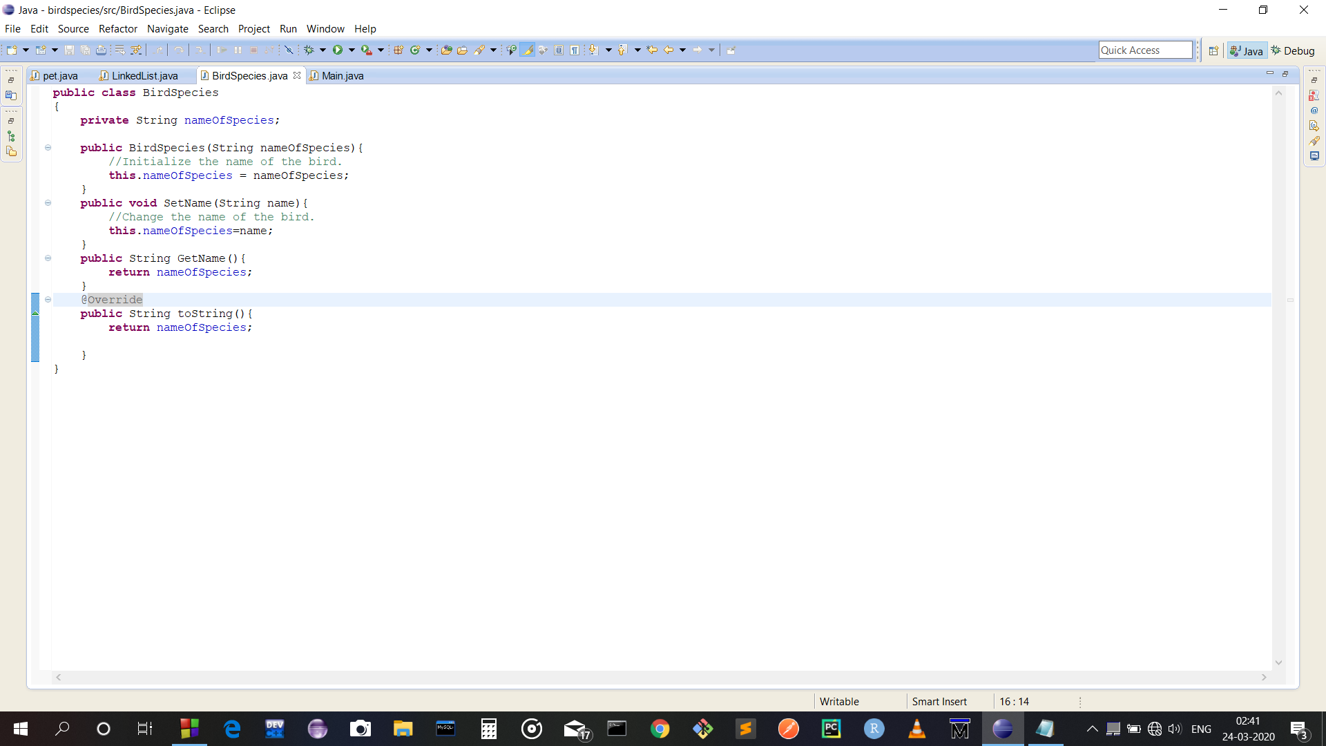
Task: Select the Java perspective button
Action: tap(1247, 50)
